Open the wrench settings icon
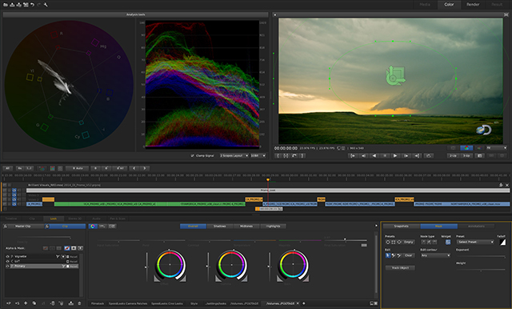512x309 pixels. 46,5
